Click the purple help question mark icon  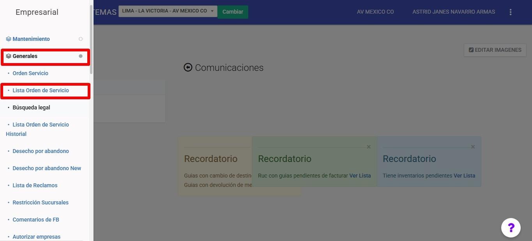click(511, 227)
